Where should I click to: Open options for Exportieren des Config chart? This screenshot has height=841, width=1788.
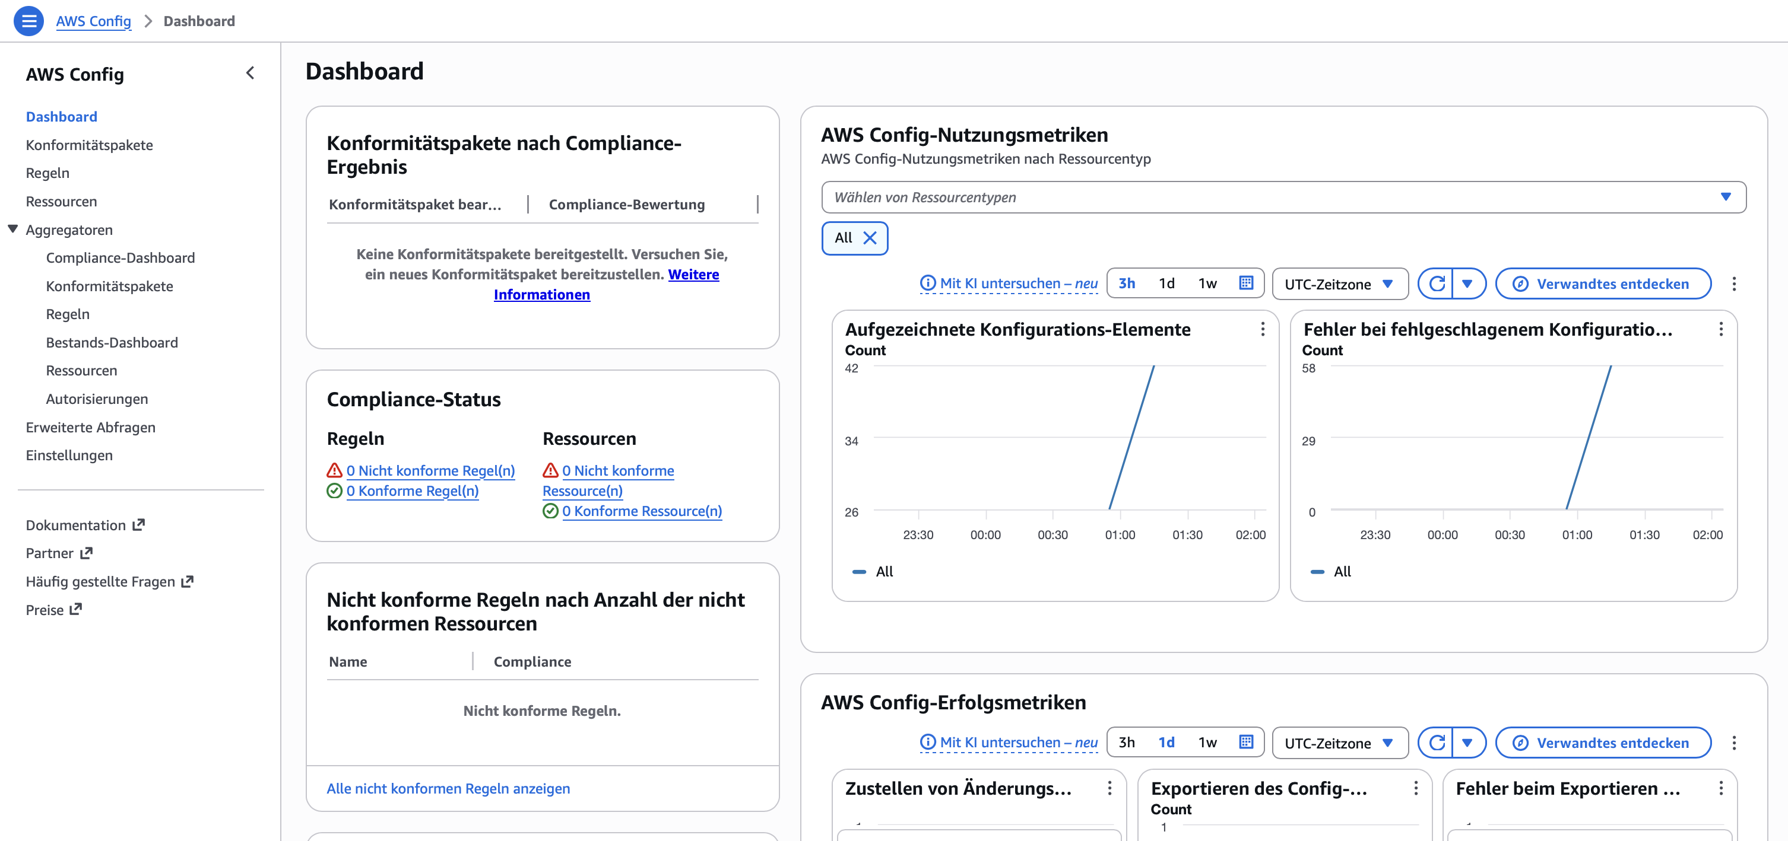click(x=1415, y=788)
